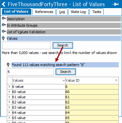Select the '65 value' cell
The width and height of the screenshot is (122, 123).
pyautogui.click(x=39, y=118)
